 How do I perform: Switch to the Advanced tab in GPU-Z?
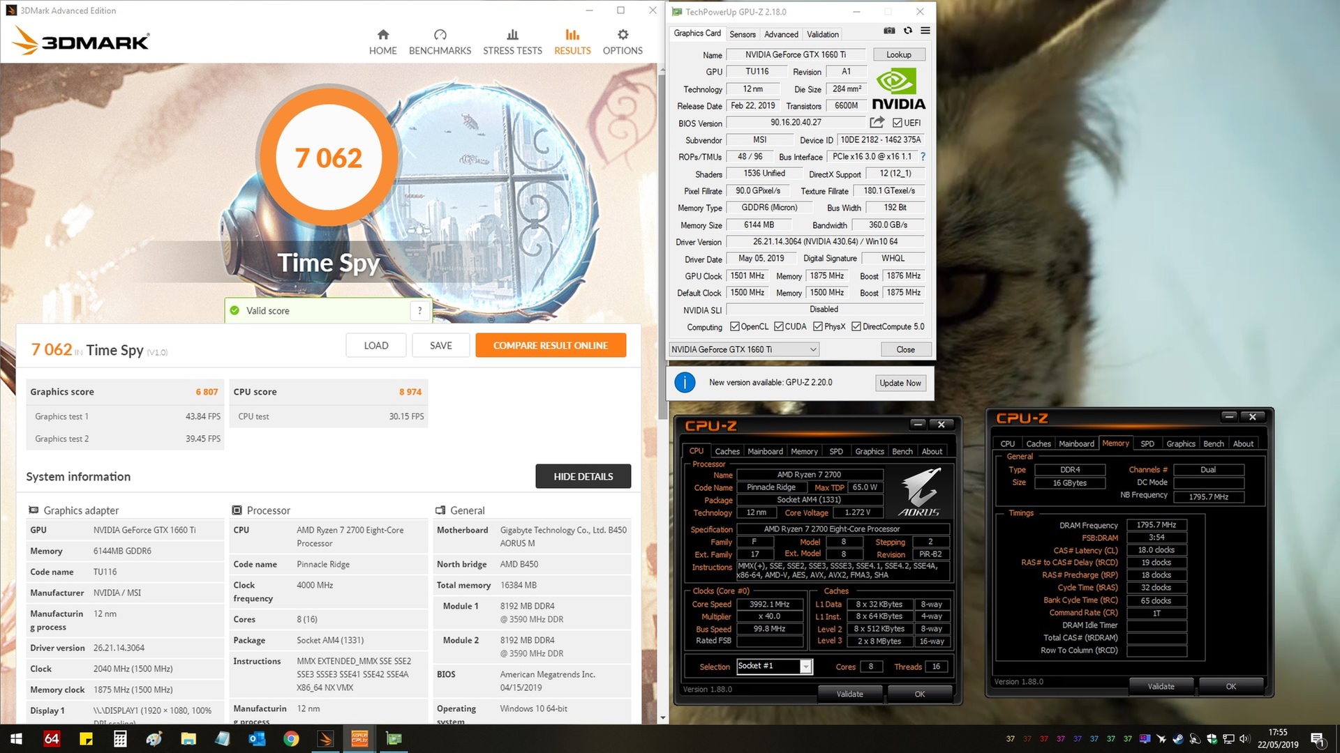(781, 34)
